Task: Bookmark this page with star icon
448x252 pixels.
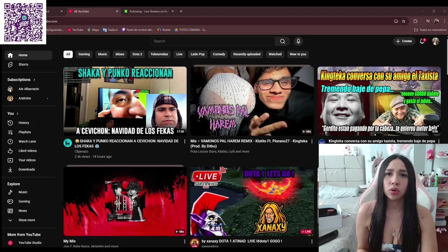Action: pos(404,21)
